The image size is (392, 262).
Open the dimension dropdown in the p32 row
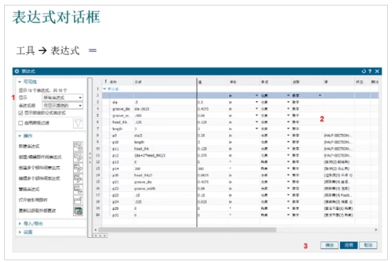(288, 215)
